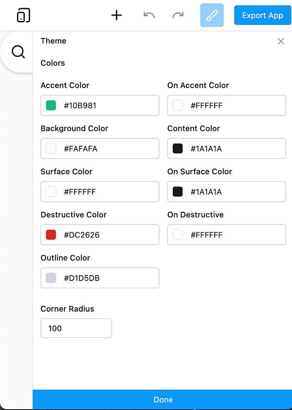
Task: Open the green Accent Color swatch
Action: (51, 105)
